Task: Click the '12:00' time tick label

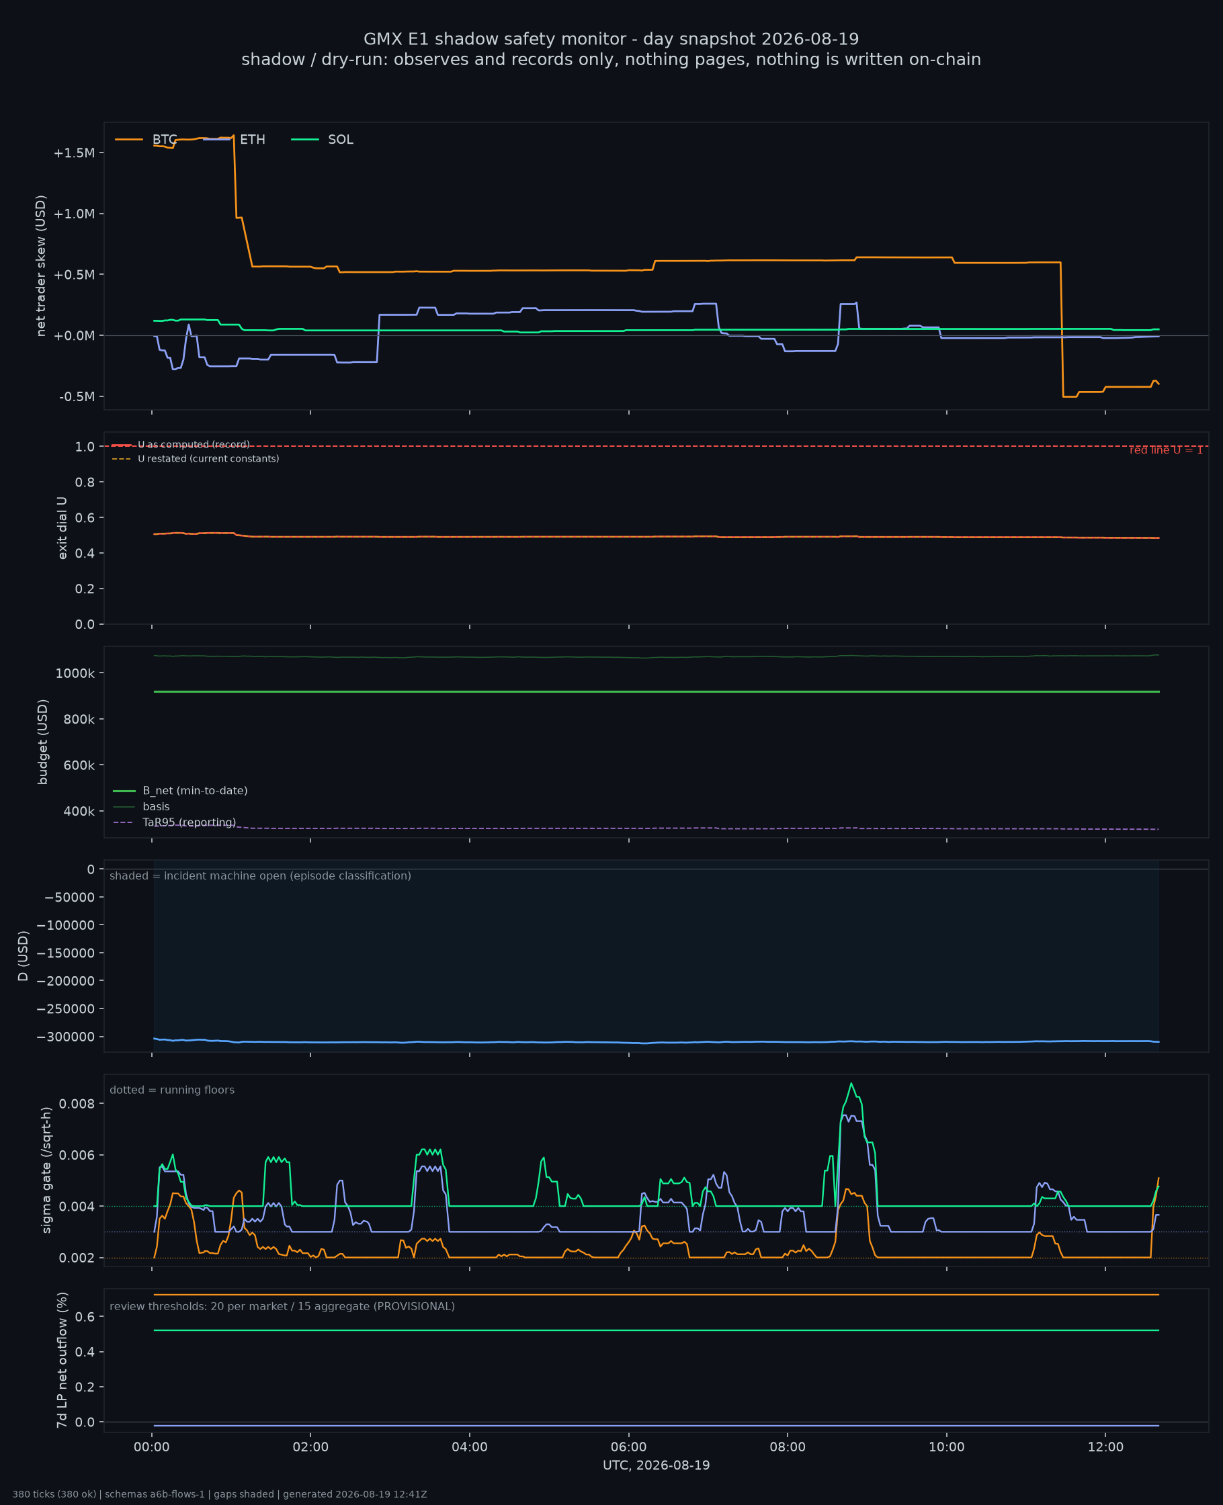Action: [x=1105, y=1447]
